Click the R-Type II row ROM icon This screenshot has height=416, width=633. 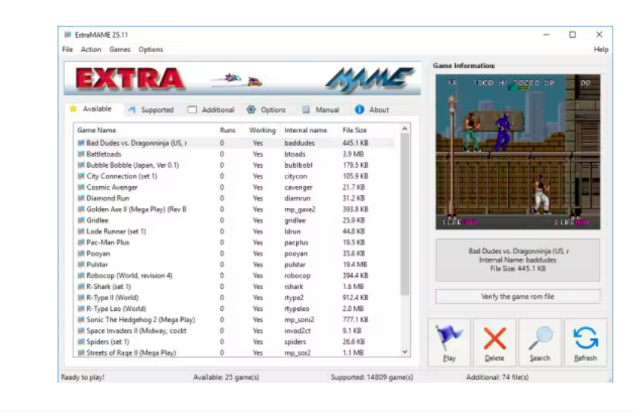(81, 297)
